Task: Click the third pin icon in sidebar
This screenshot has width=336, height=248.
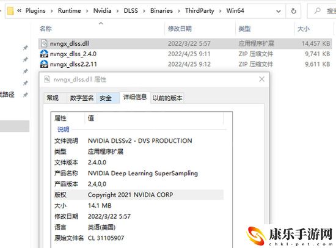Action: pos(25,71)
